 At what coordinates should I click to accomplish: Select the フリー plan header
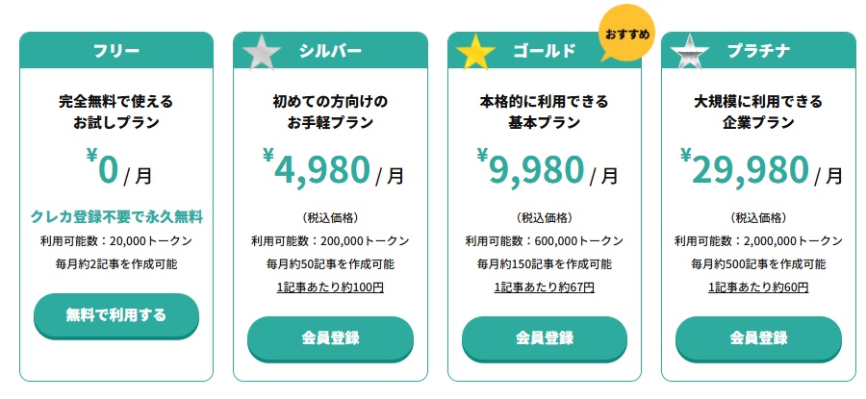pyautogui.click(x=116, y=50)
